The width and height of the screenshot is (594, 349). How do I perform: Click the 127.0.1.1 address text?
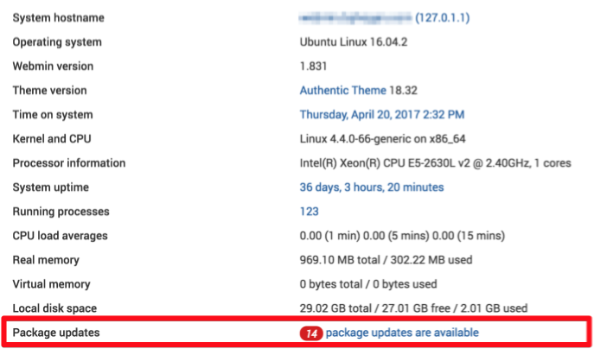point(443,18)
